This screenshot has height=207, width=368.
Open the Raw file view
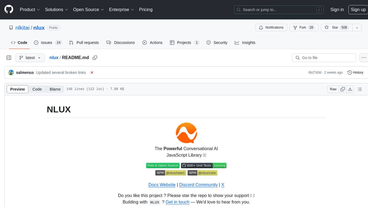(x=333, y=89)
